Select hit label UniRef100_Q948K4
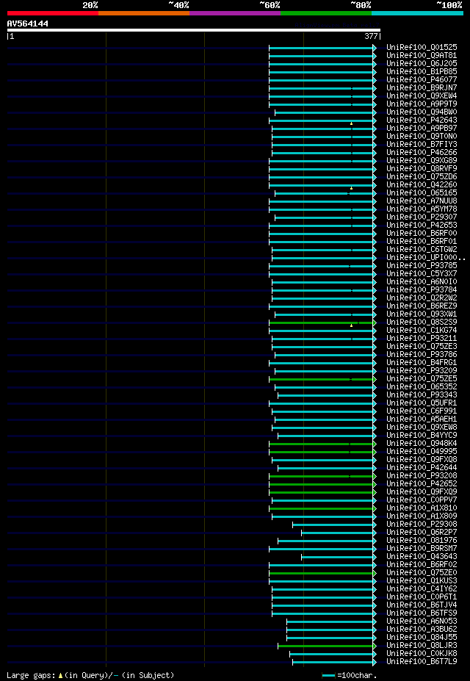The image size is (470, 681). coord(422,443)
